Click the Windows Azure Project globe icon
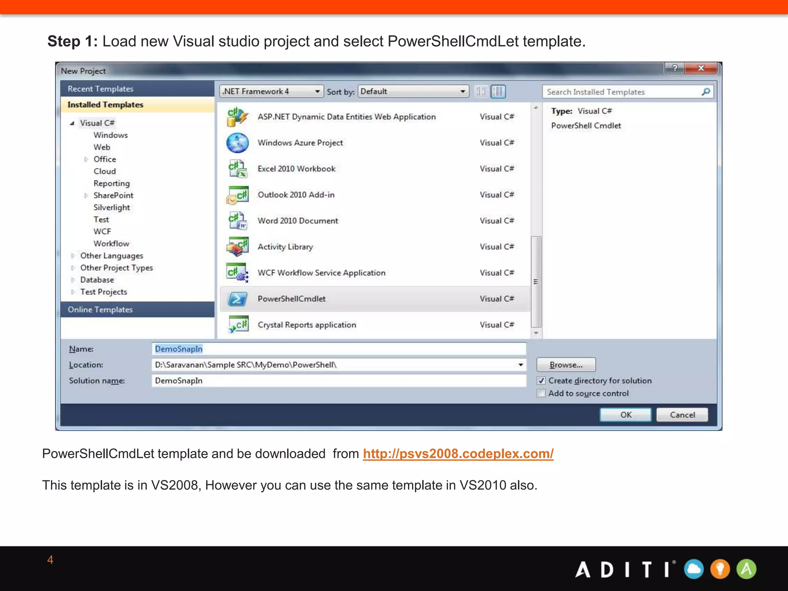The height and width of the screenshot is (591, 788). point(237,143)
